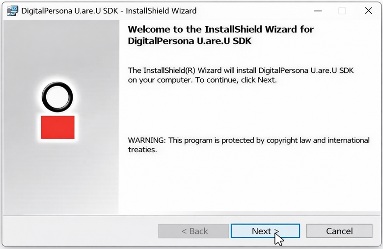Click the red square logo graphic
This screenshot has width=383, height=249.
(57, 127)
